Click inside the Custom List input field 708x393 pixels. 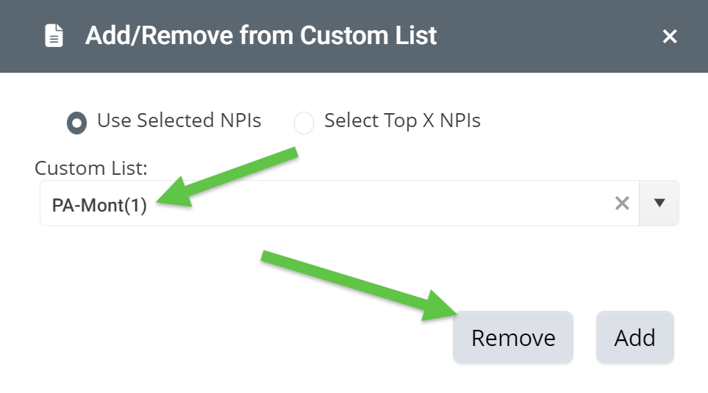point(368,203)
